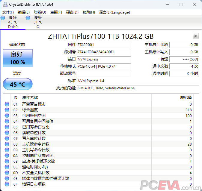The image size is (202, 191).
Task: Select the 可用备用空间 raw value 100
Action: point(189,116)
